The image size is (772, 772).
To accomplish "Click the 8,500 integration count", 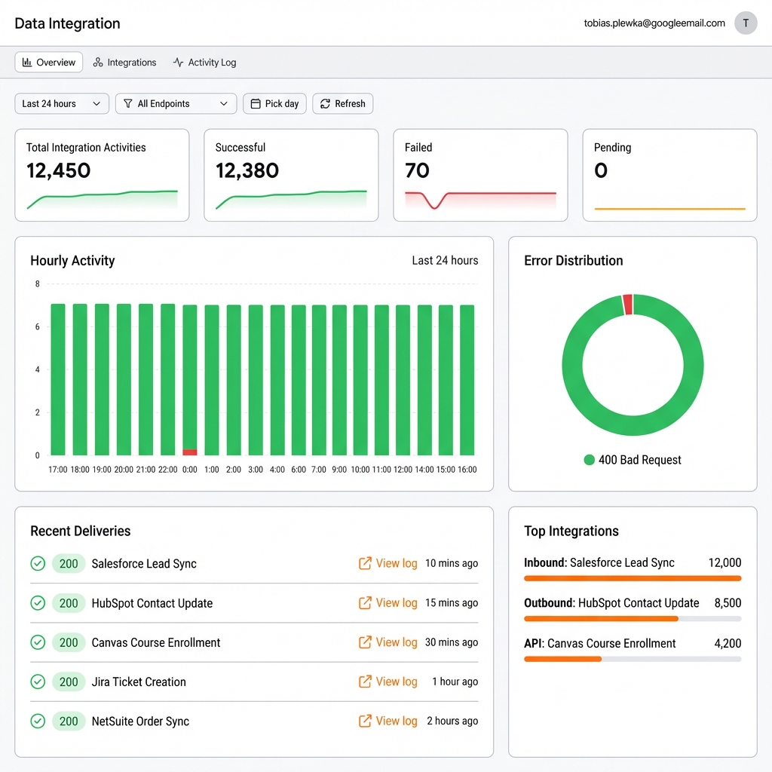I will click(x=728, y=603).
